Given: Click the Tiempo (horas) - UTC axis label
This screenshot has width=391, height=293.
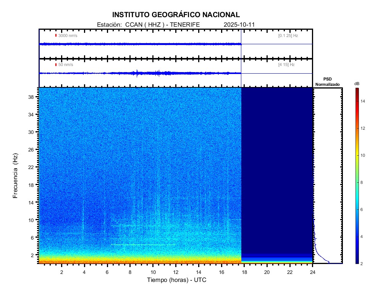Looking at the screenshot, I should [x=177, y=280].
